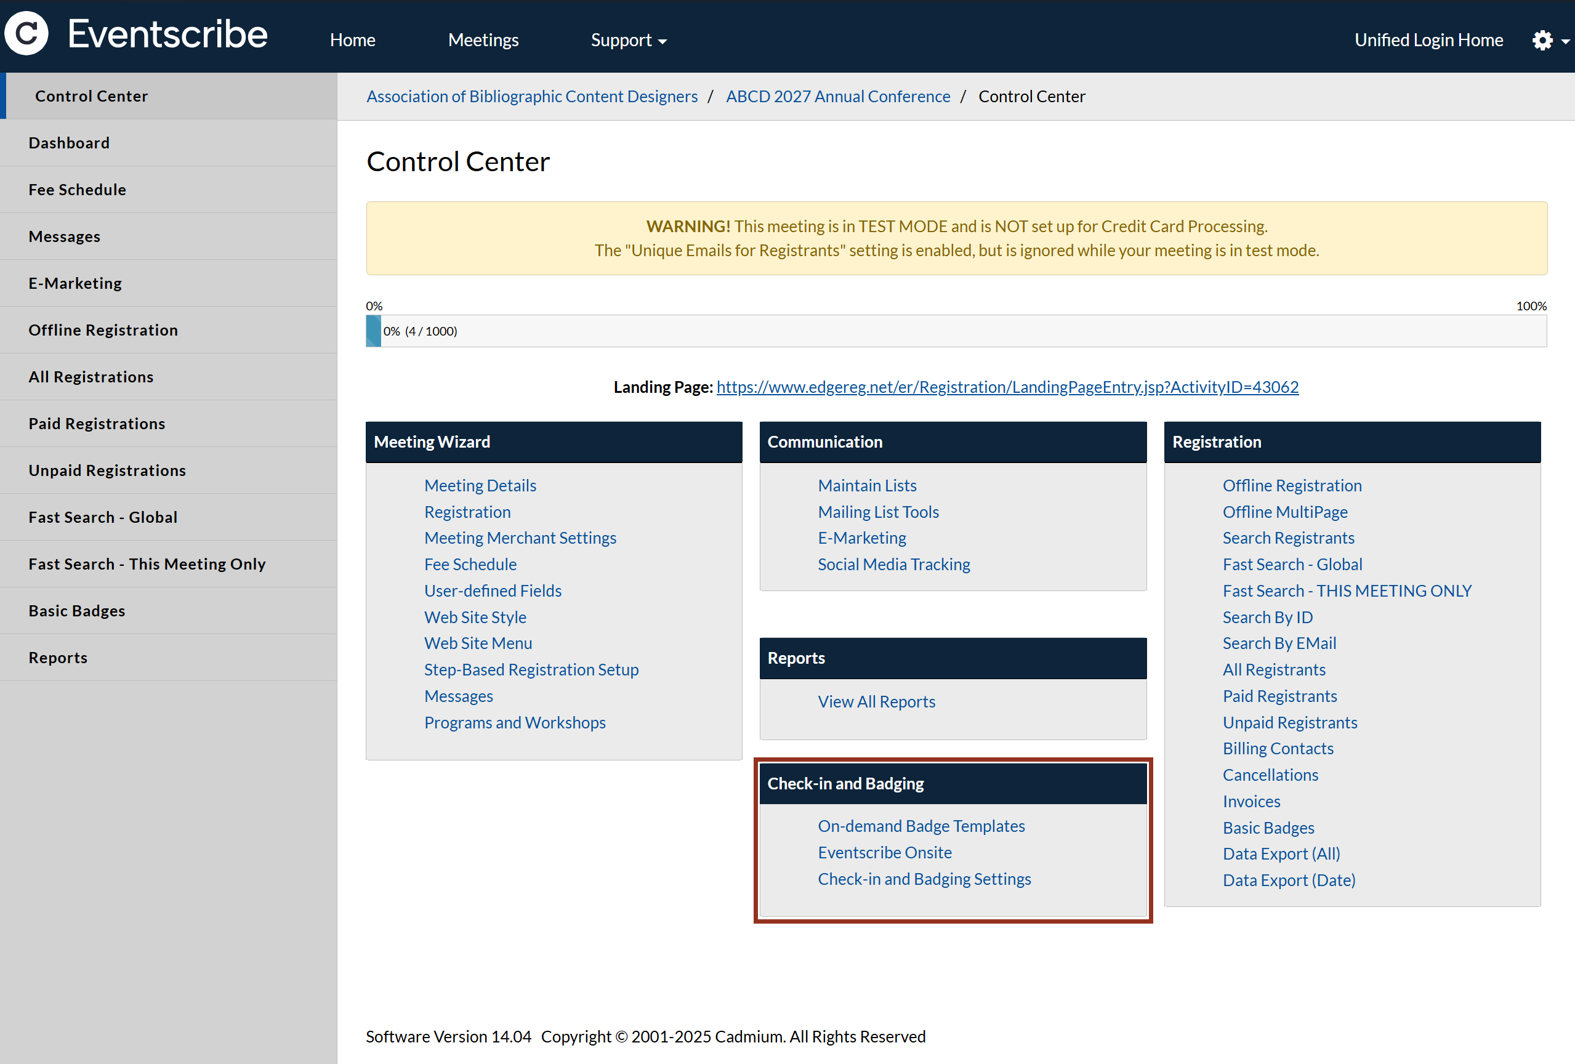Open E-Marketing from the sidebar

(75, 283)
